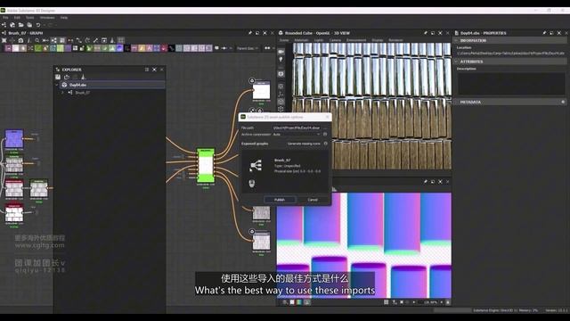
Task: Click the browse '...' button beside File path
Action: (x=325, y=128)
